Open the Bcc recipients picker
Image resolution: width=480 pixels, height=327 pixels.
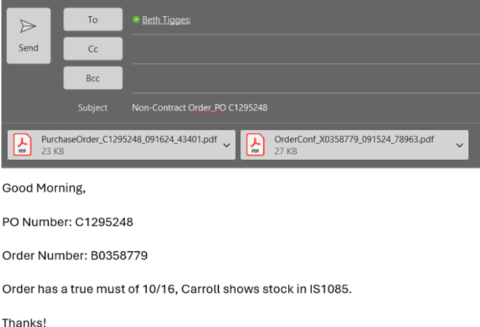click(93, 78)
